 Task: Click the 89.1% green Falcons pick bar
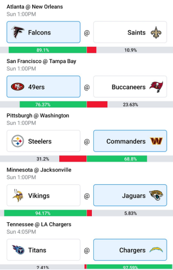coord(48,50)
